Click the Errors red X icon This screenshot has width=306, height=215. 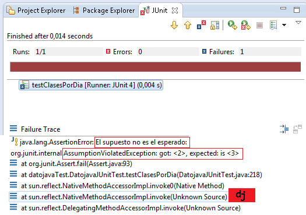(108, 51)
